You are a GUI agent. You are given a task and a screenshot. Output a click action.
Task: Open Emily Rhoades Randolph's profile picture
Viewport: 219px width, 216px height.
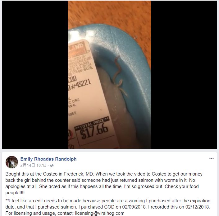pyautogui.click(x=12, y=162)
